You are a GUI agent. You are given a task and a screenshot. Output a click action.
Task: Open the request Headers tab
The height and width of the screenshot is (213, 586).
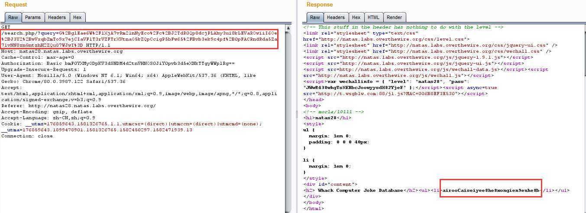(x=57, y=17)
